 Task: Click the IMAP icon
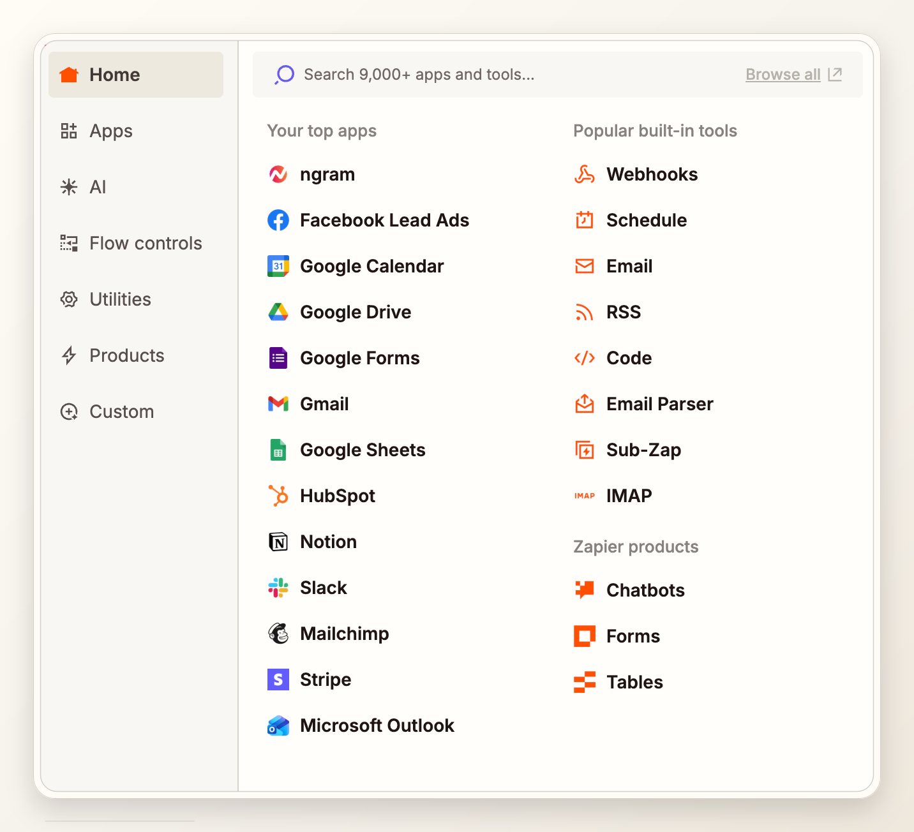coord(585,496)
